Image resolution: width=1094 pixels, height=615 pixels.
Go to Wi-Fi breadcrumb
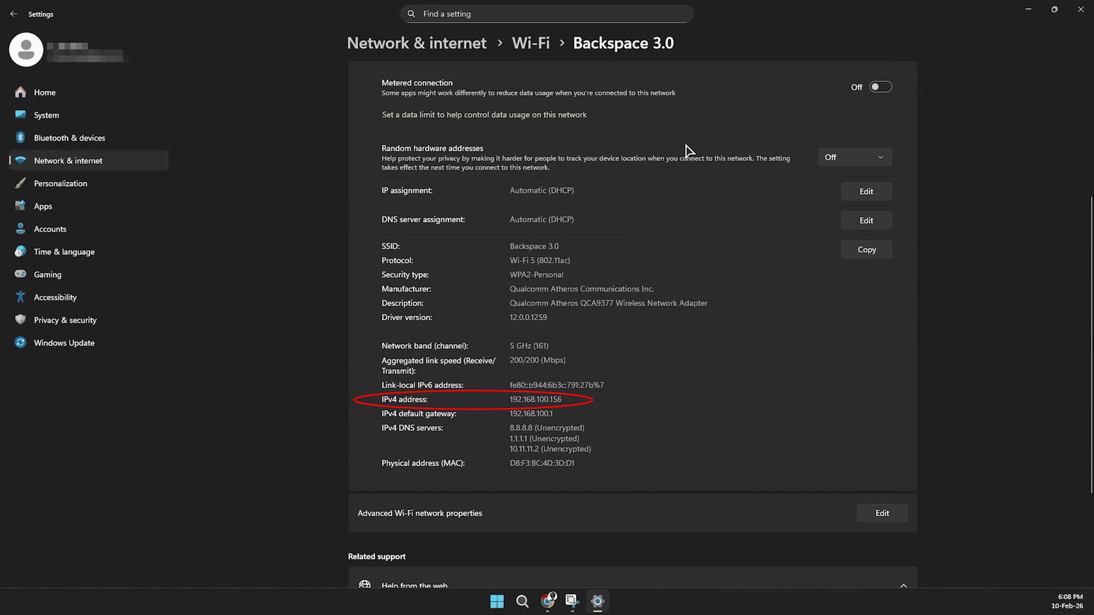tap(531, 43)
